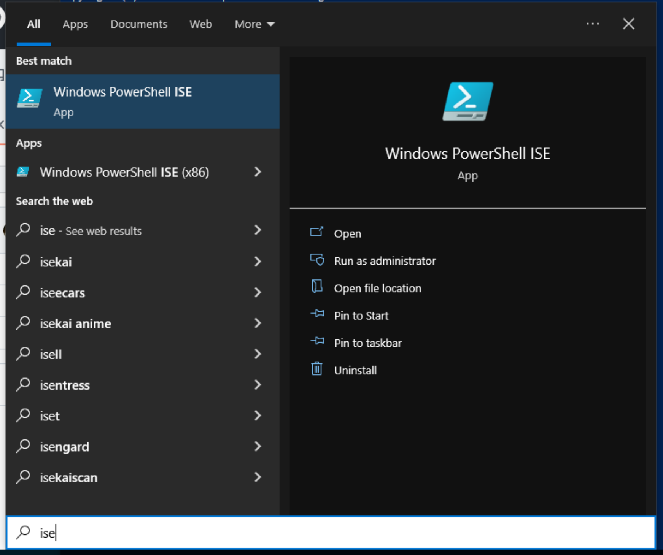Select 'iset' web suggestion

coord(143,415)
